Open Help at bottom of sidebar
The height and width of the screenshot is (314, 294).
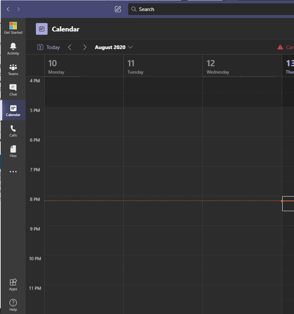(13, 305)
